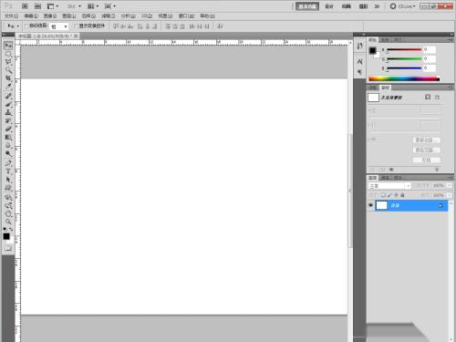Open the collapsed Character panel icon

coord(360,62)
